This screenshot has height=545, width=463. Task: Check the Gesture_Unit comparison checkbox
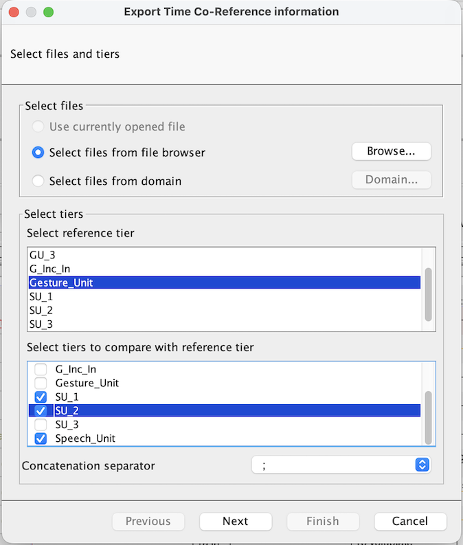coord(41,383)
